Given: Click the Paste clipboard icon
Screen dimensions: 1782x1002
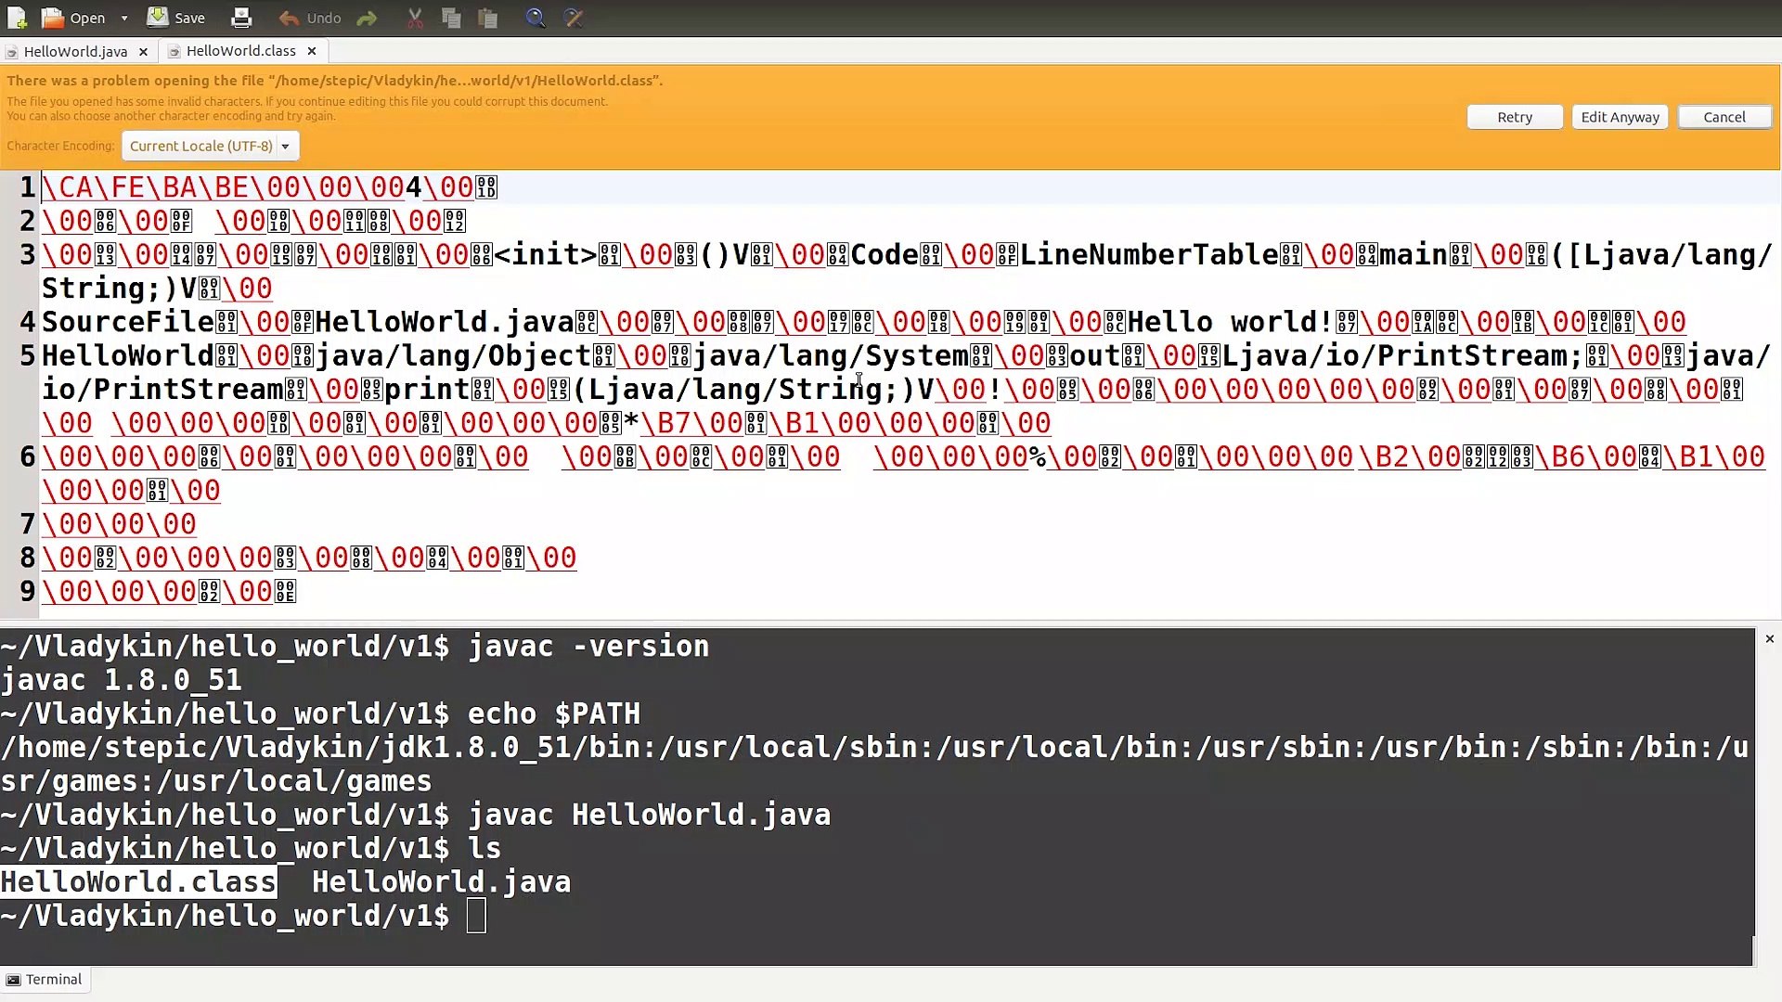Looking at the screenshot, I should pos(488,18).
